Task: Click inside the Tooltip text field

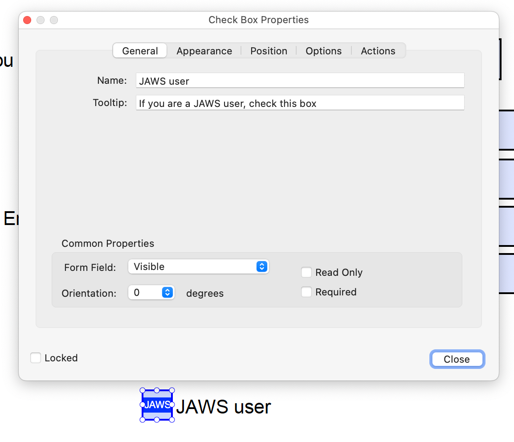Action: tap(299, 103)
